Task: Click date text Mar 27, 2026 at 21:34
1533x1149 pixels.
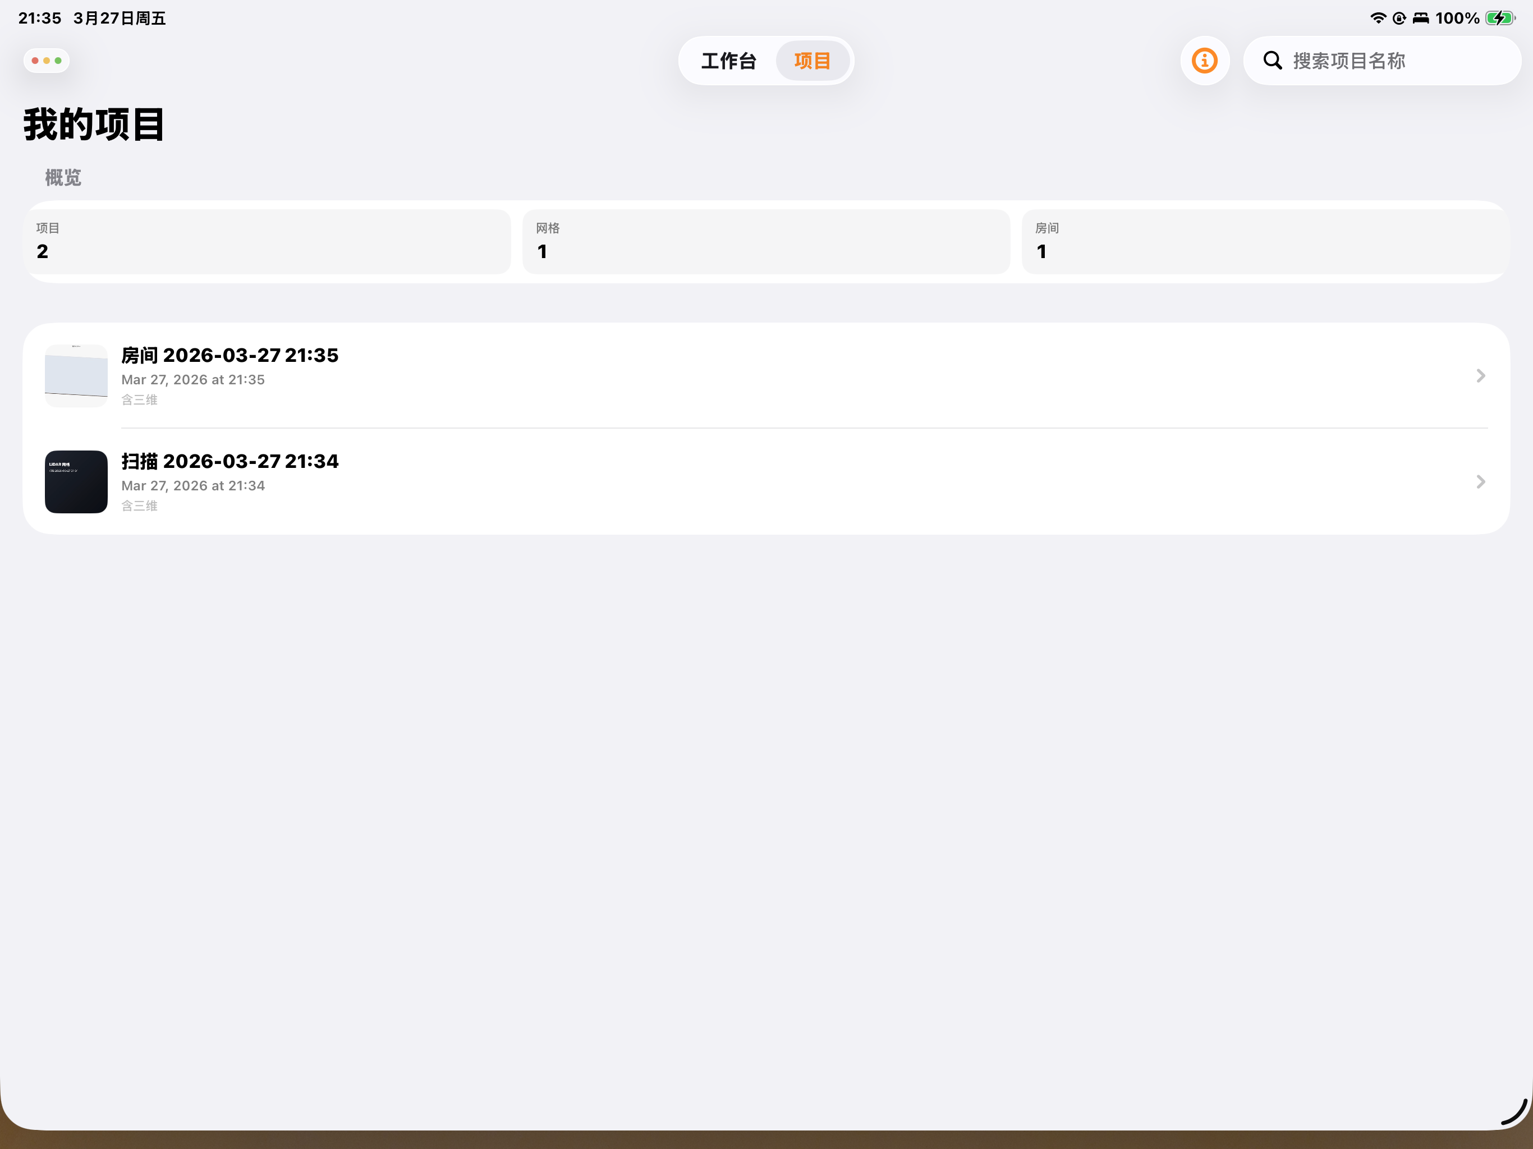Action: point(192,486)
